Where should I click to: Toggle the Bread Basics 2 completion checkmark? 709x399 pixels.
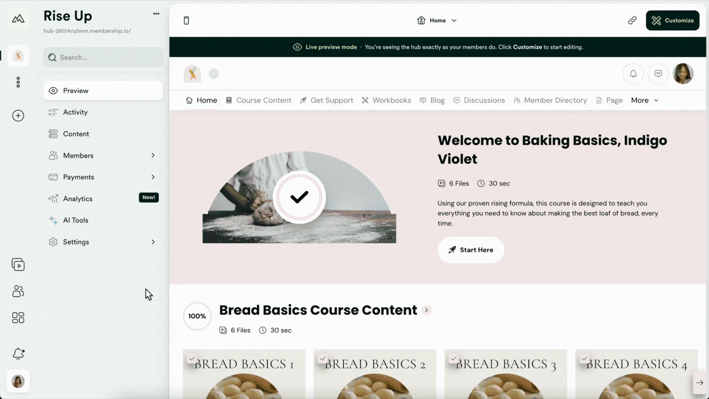pos(323,358)
